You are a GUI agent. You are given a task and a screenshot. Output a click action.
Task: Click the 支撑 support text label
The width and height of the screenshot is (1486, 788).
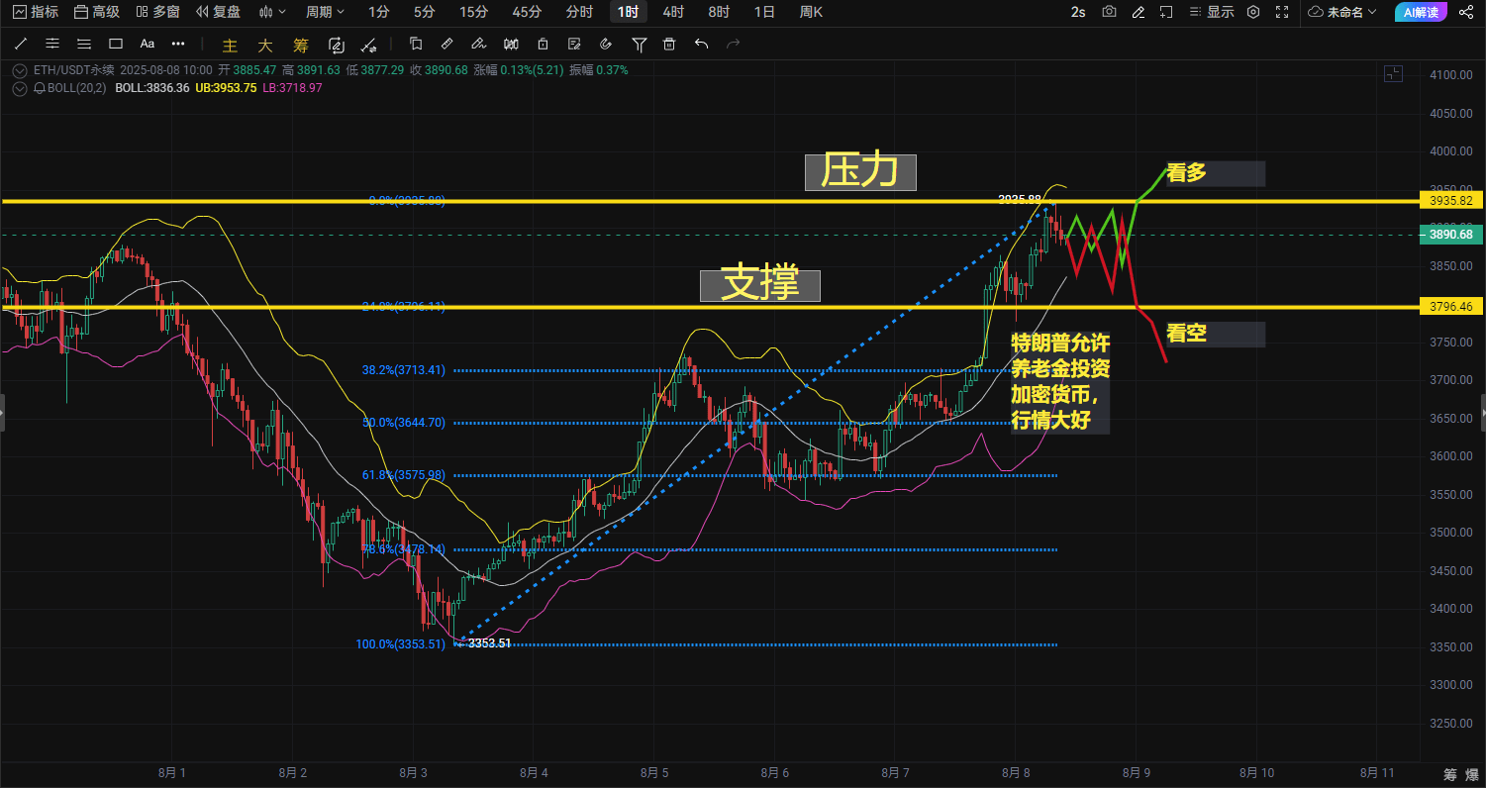[x=761, y=284]
